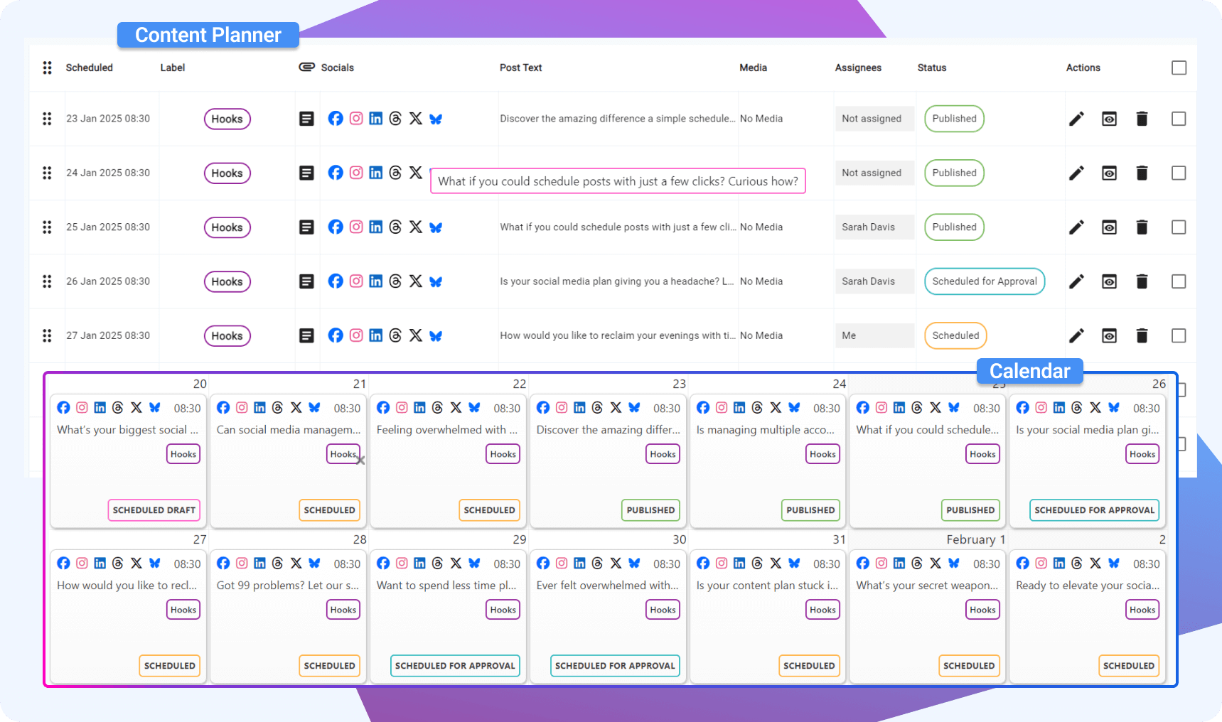Click the post type icon in 23 Jan row
This screenshot has width=1222, height=722.
306,119
